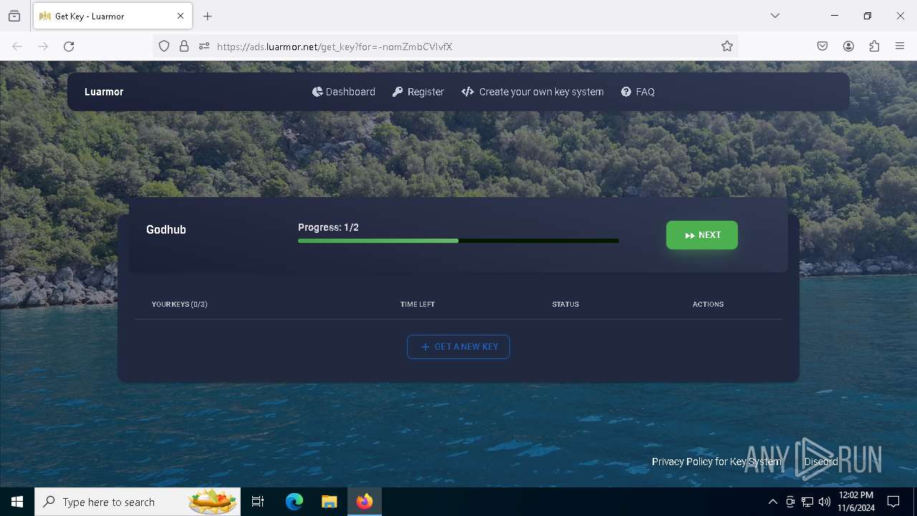Click the FAQ question mark icon
The image size is (917, 516).
click(626, 92)
